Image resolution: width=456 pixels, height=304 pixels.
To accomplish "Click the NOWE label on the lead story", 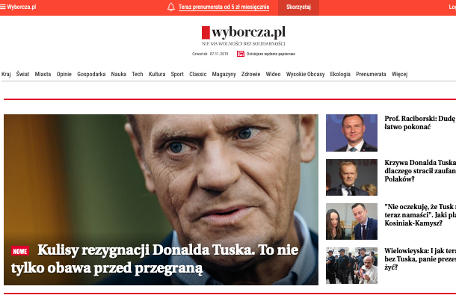I will point(20,251).
